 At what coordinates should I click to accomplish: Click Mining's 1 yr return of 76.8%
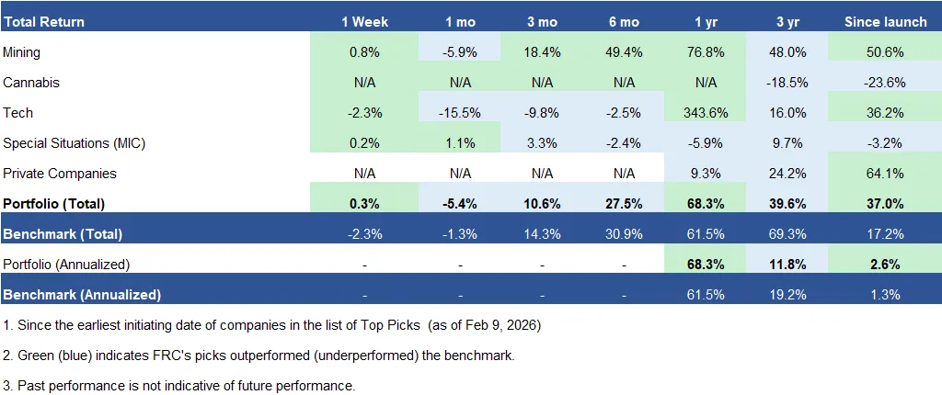(x=705, y=51)
